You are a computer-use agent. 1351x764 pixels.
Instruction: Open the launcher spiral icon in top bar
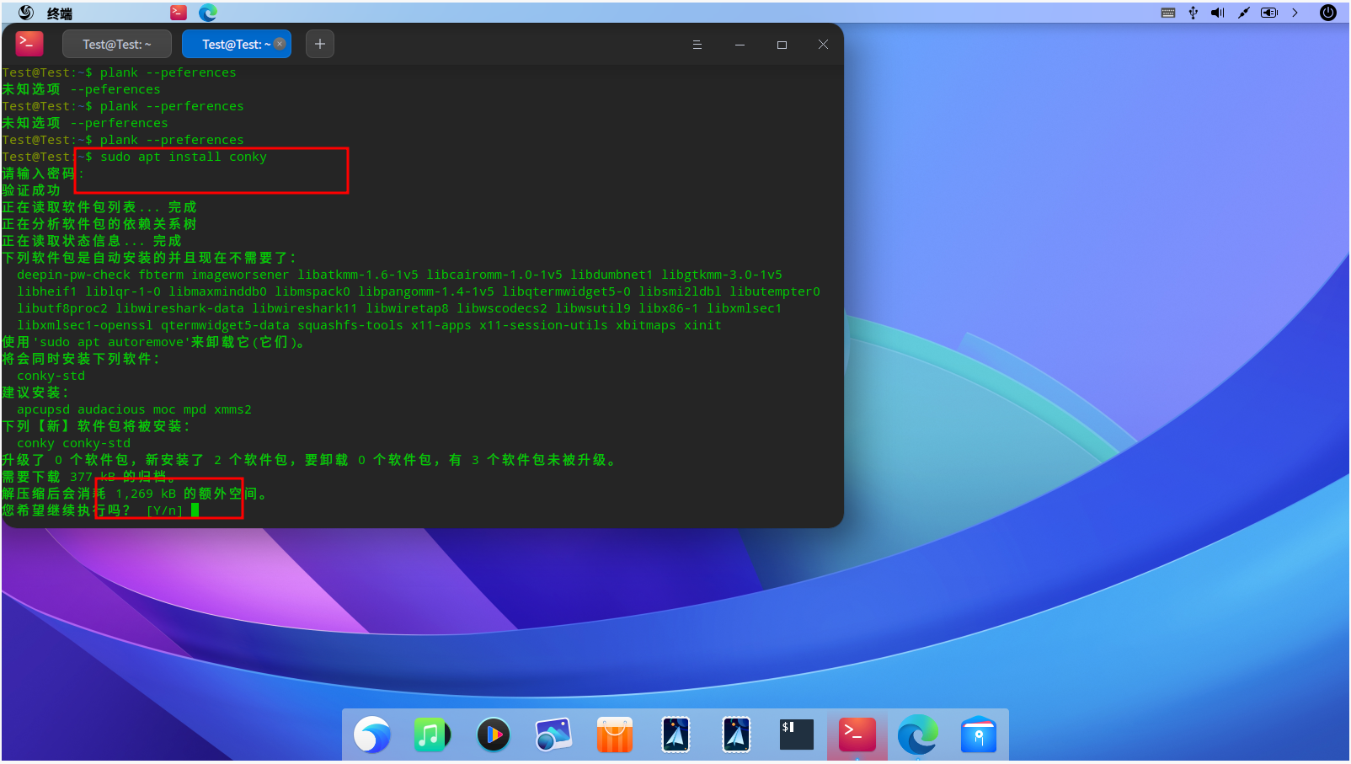tap(26, 13)
